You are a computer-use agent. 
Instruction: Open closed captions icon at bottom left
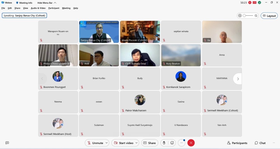[7, 143]
